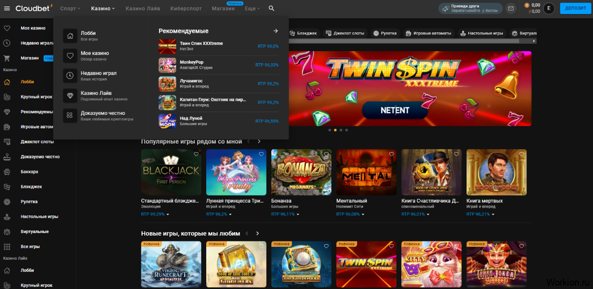Select Твин Спин XXXtreme in recommended list
The width and height of the screenshot is (593, 289).
click(x=218, y=46)
